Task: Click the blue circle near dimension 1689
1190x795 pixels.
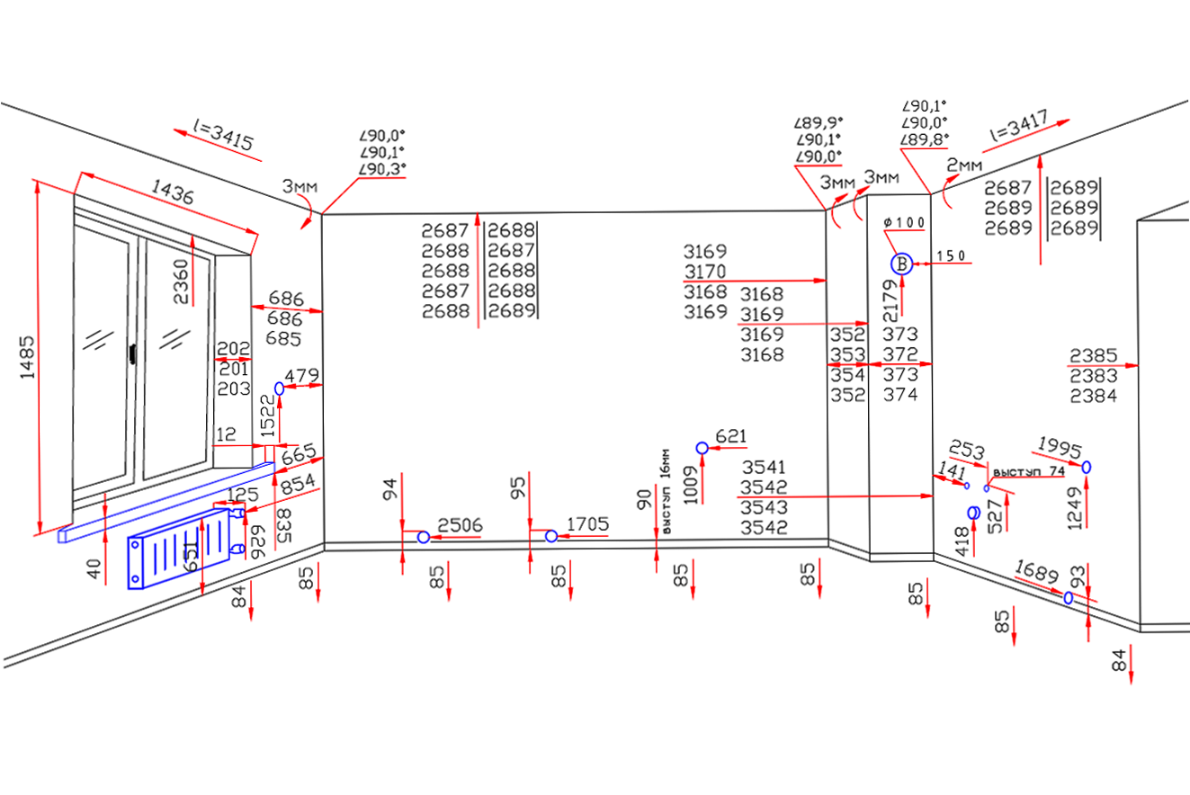Action: [x=1068, y=597]
